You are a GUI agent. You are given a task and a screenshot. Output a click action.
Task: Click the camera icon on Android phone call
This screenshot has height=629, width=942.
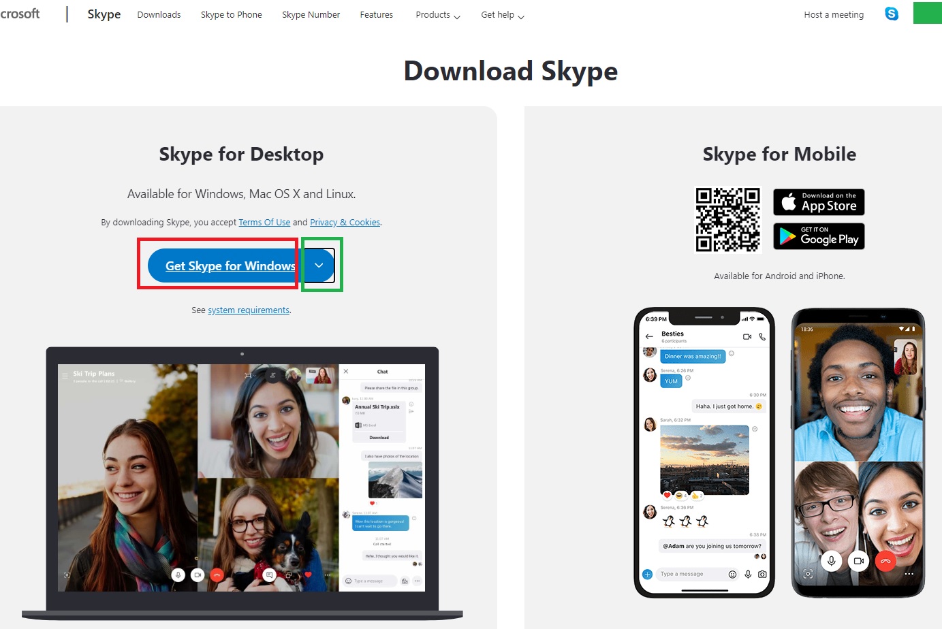[858, 561]
